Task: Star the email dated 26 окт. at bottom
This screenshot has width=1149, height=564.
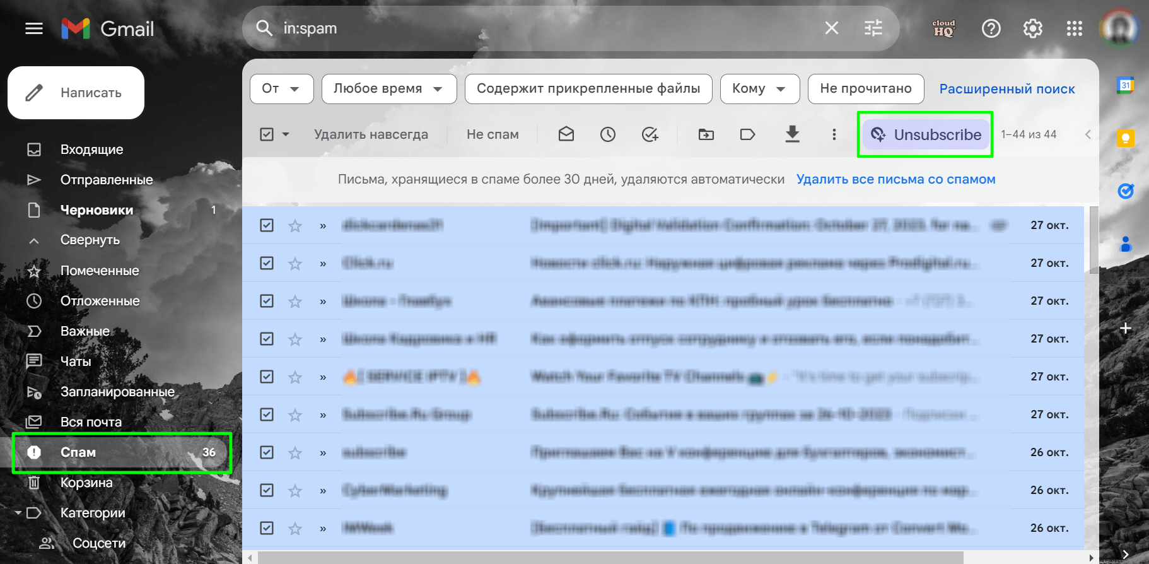Action: click(295, 528)
